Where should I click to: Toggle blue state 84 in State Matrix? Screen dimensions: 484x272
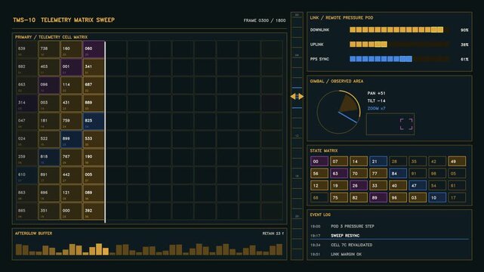[x=398, y=174]
